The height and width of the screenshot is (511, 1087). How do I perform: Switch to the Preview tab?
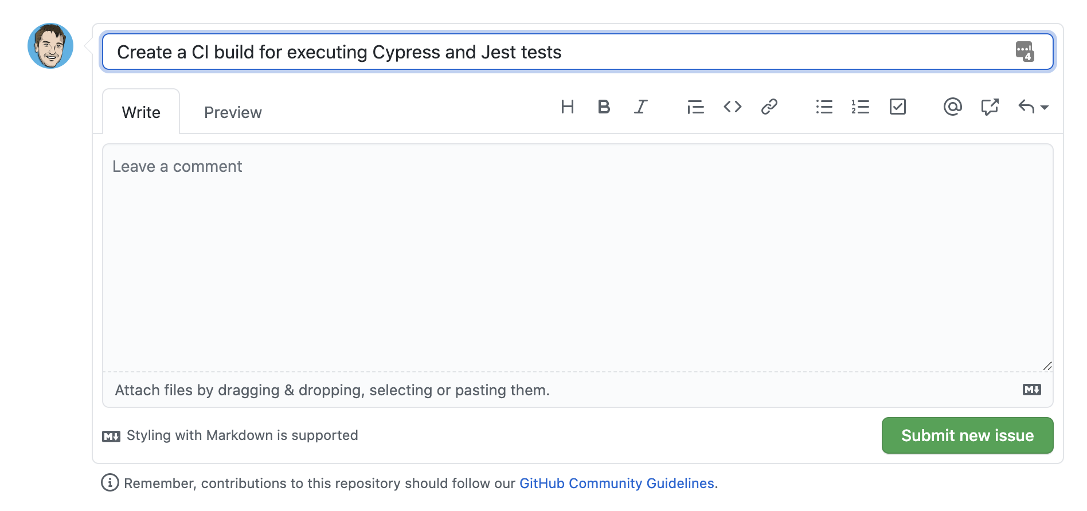pos(233,112)
